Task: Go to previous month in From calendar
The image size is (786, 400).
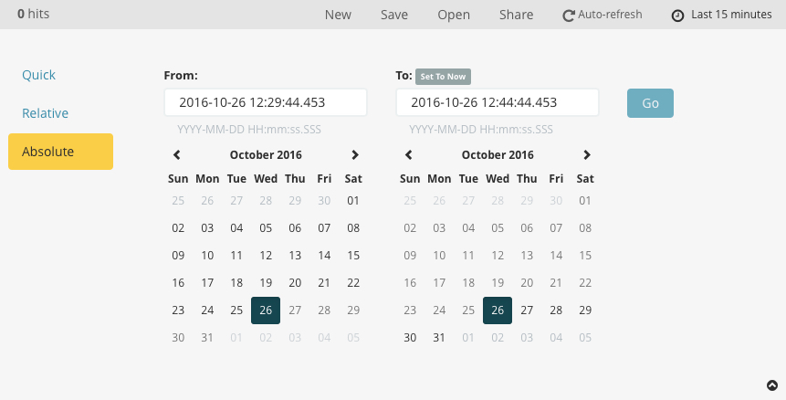Action: tap(177, 155)
